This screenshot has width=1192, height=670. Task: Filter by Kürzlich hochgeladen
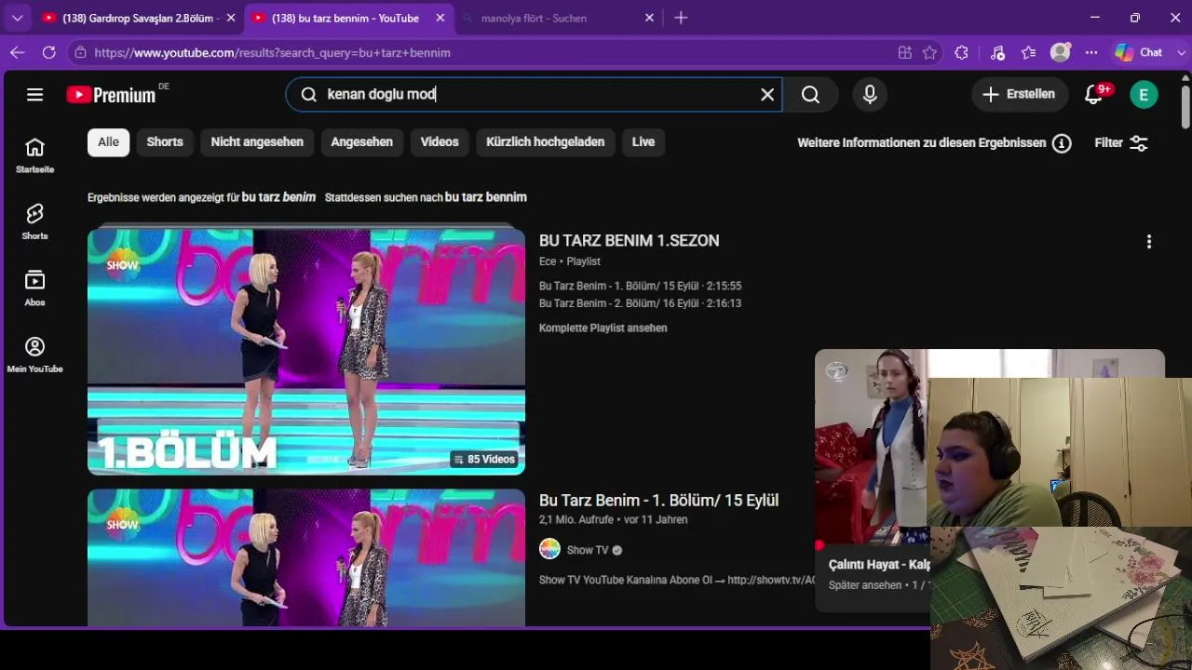click(x=546, y=142)
